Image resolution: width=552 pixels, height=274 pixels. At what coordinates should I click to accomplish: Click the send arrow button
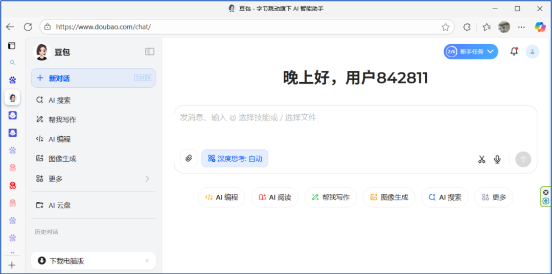[523, 160]
